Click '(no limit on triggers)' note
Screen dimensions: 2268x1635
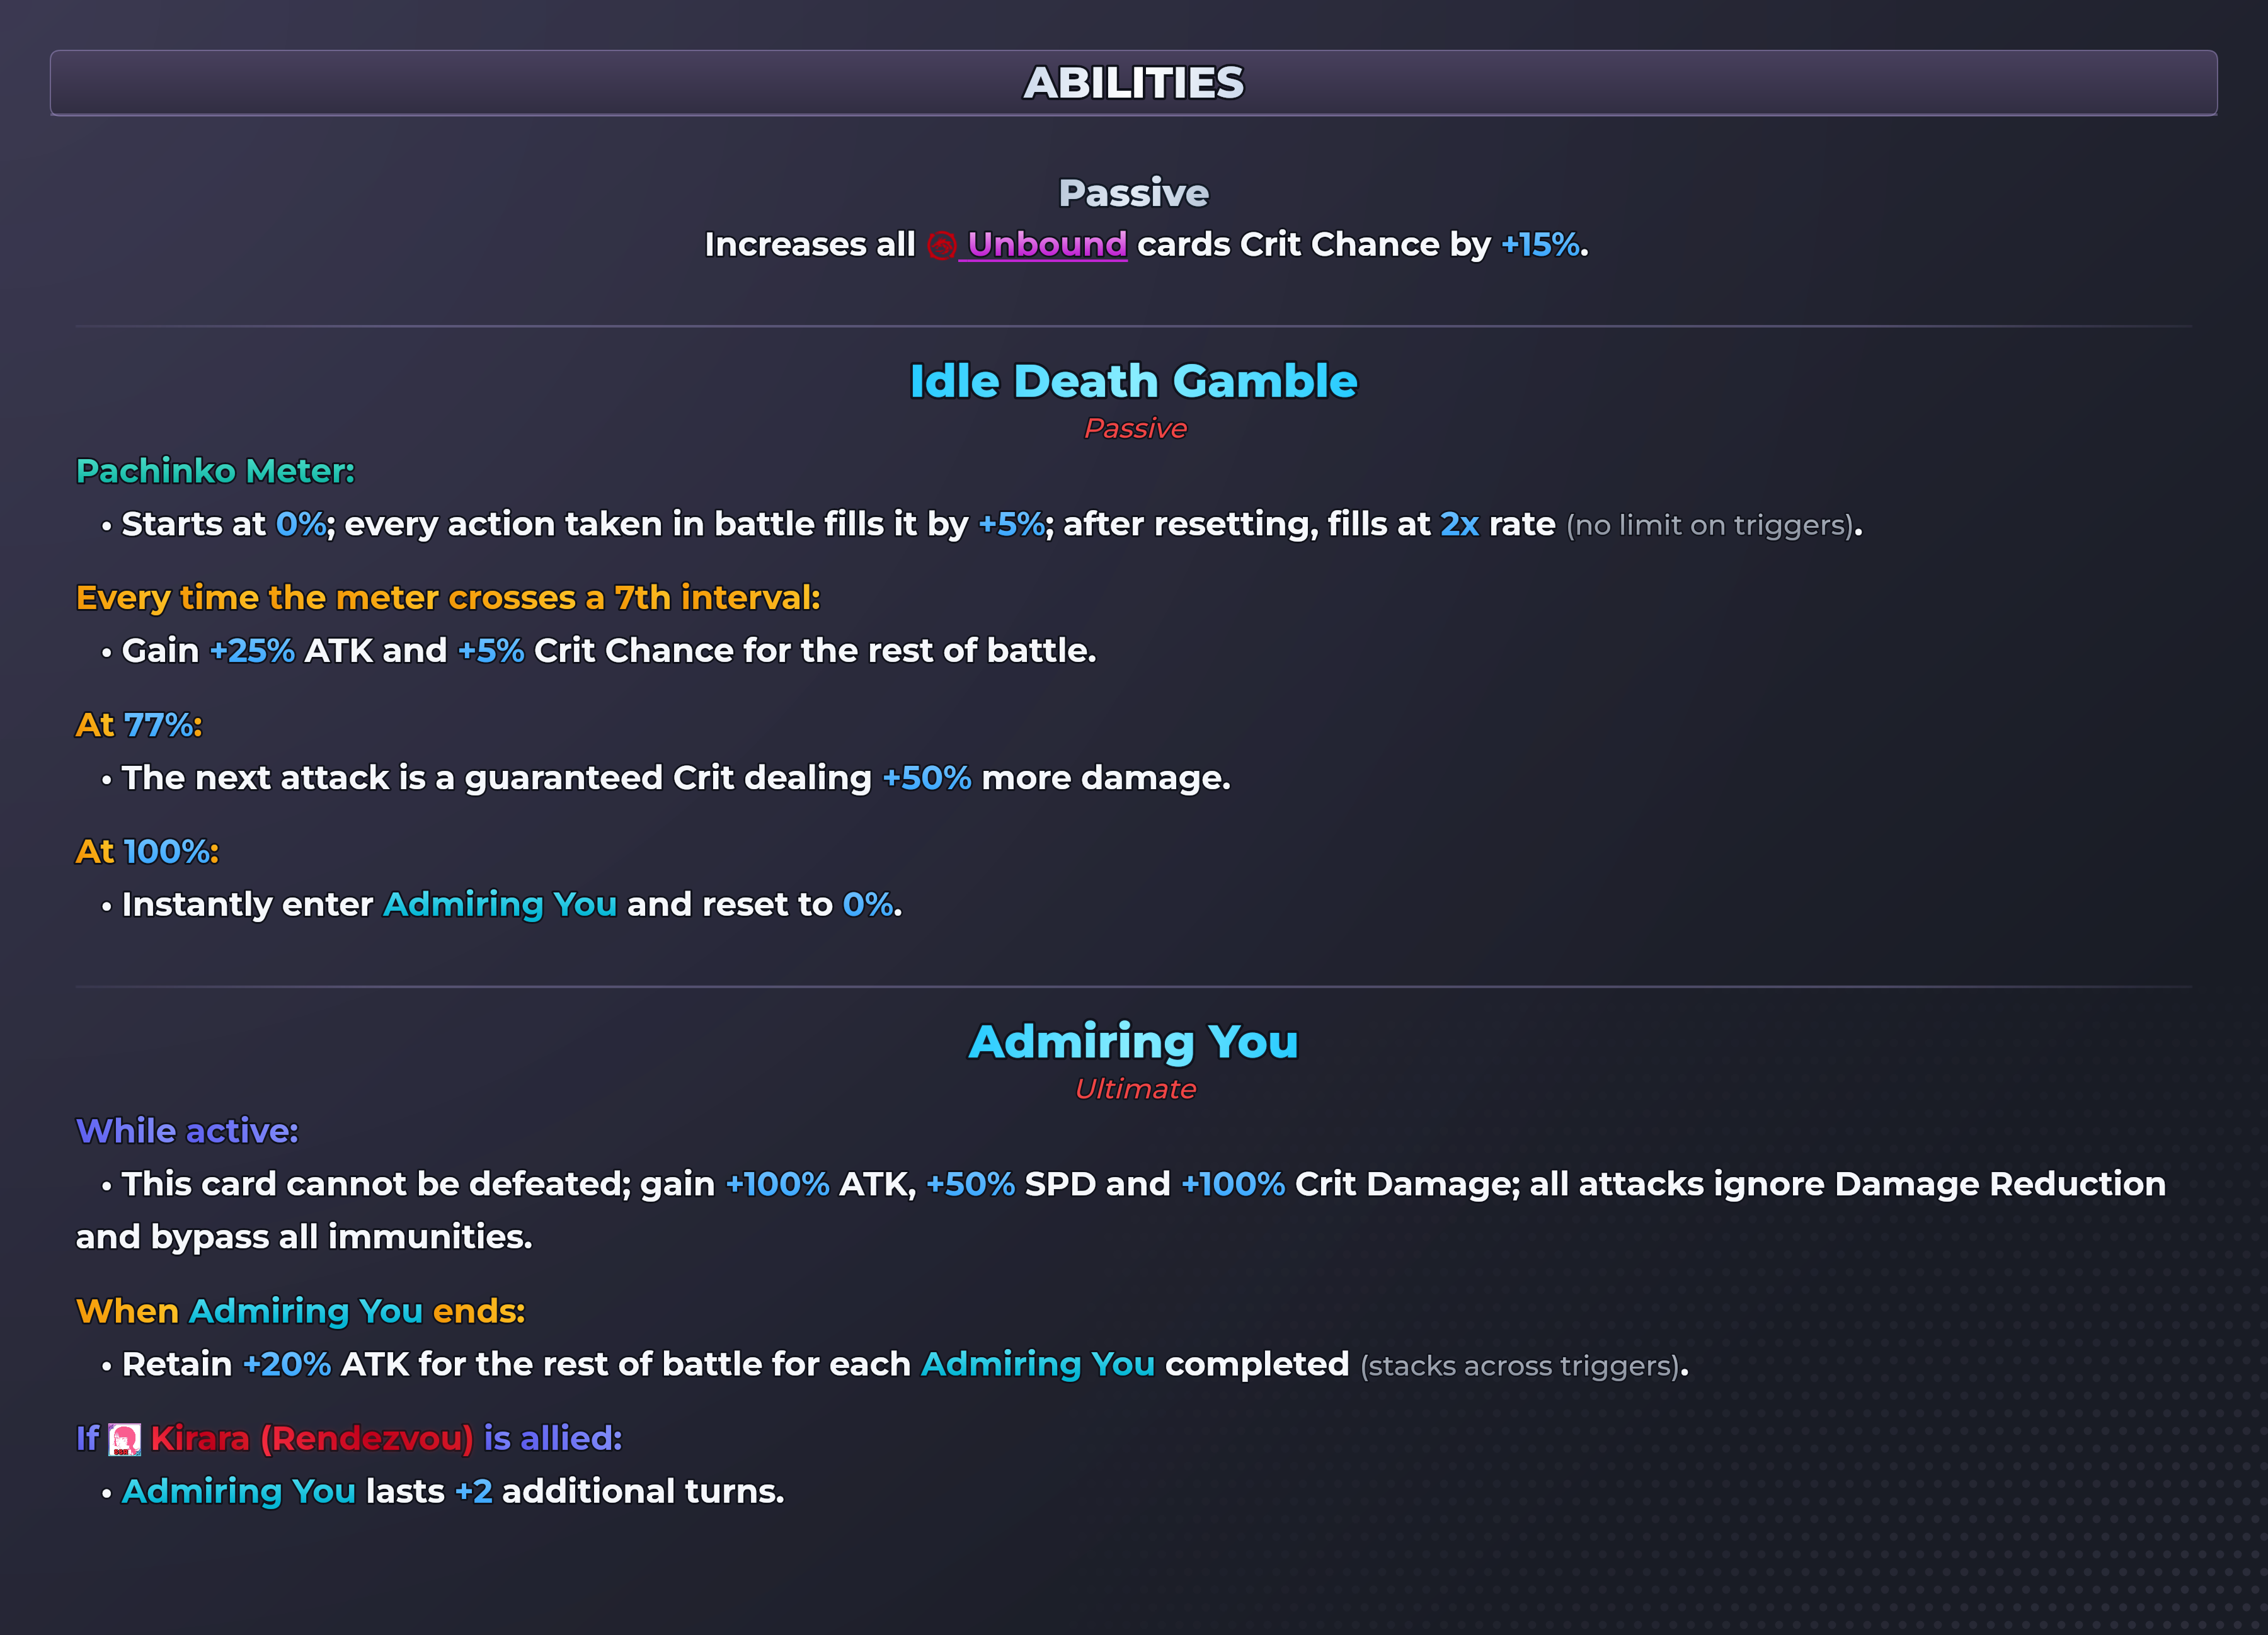[x=1710, y=526]
